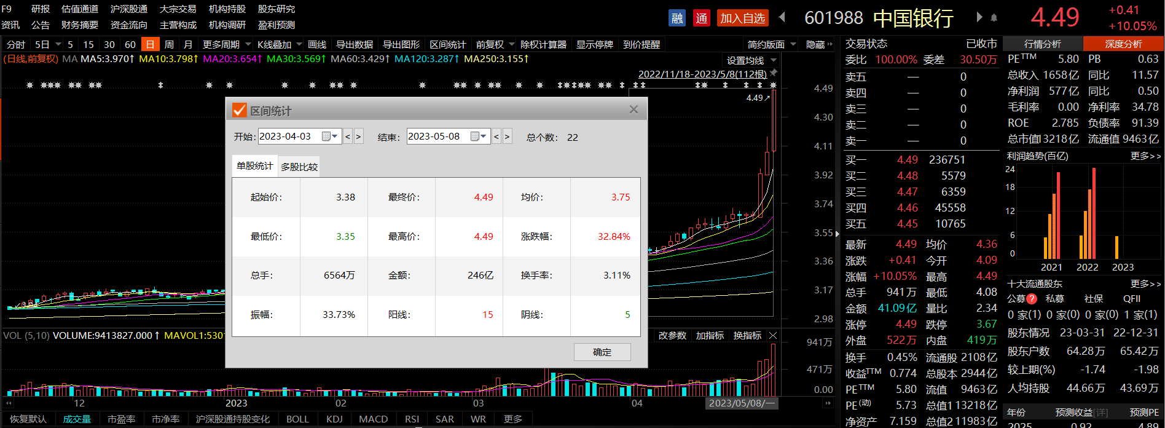
Task: Select the 日 daily period toggle
Action: [x=150, y=44]
